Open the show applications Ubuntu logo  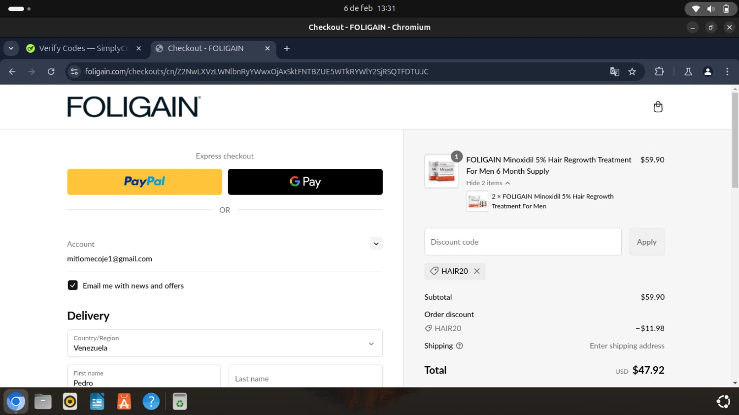tap(723, 402)
